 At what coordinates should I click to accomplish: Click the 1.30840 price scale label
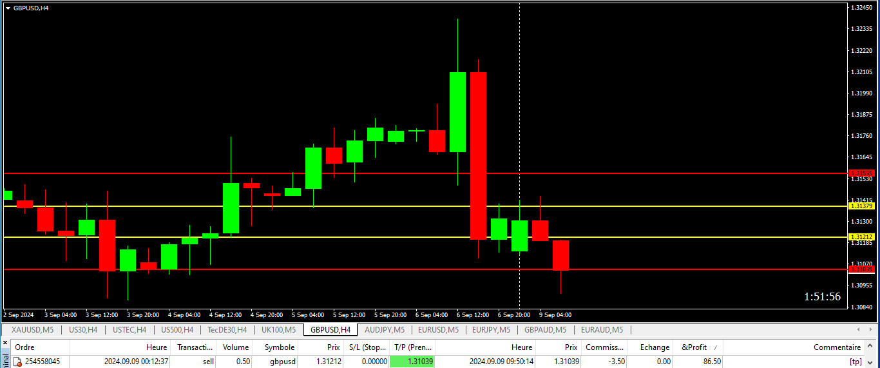pyautogui.click(x=861, y=307)
